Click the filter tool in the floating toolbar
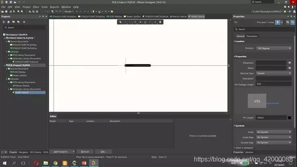Image resolution: width=297 pixels, height=167 pixels. 120,22
